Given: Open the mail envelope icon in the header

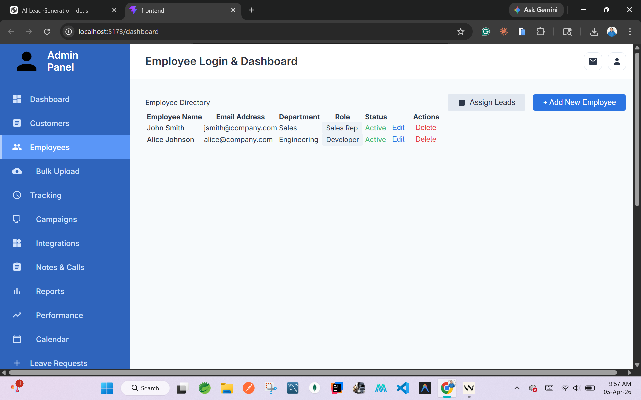Looking at the screenshot, I should tap(593, 61).
